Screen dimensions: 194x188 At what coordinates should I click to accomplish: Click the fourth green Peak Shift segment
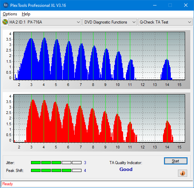[x=66, y=170]
